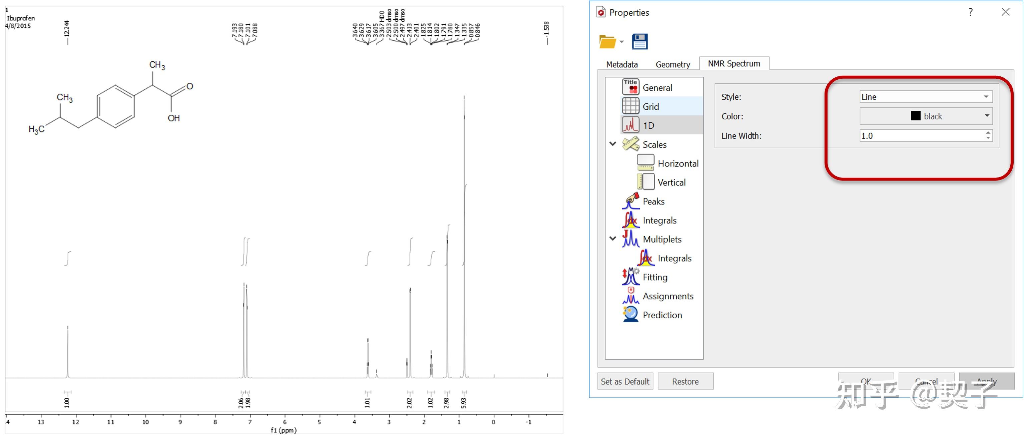
Task: Open the General properties section
Action: 657,87
